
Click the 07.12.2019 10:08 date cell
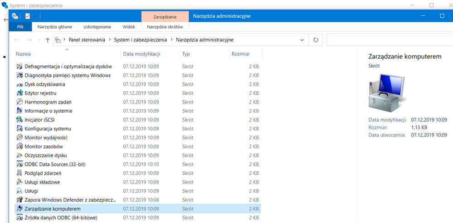pos(141,200)
